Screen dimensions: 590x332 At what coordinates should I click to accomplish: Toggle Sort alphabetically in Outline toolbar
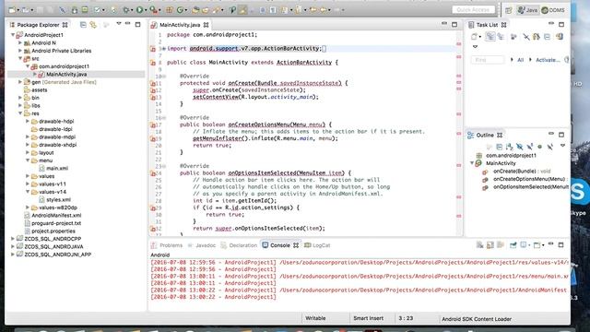click(510, 147)
